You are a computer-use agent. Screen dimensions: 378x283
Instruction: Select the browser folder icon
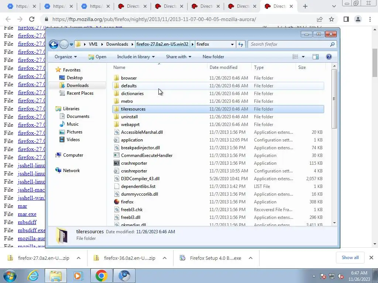(x=116, y=78)
